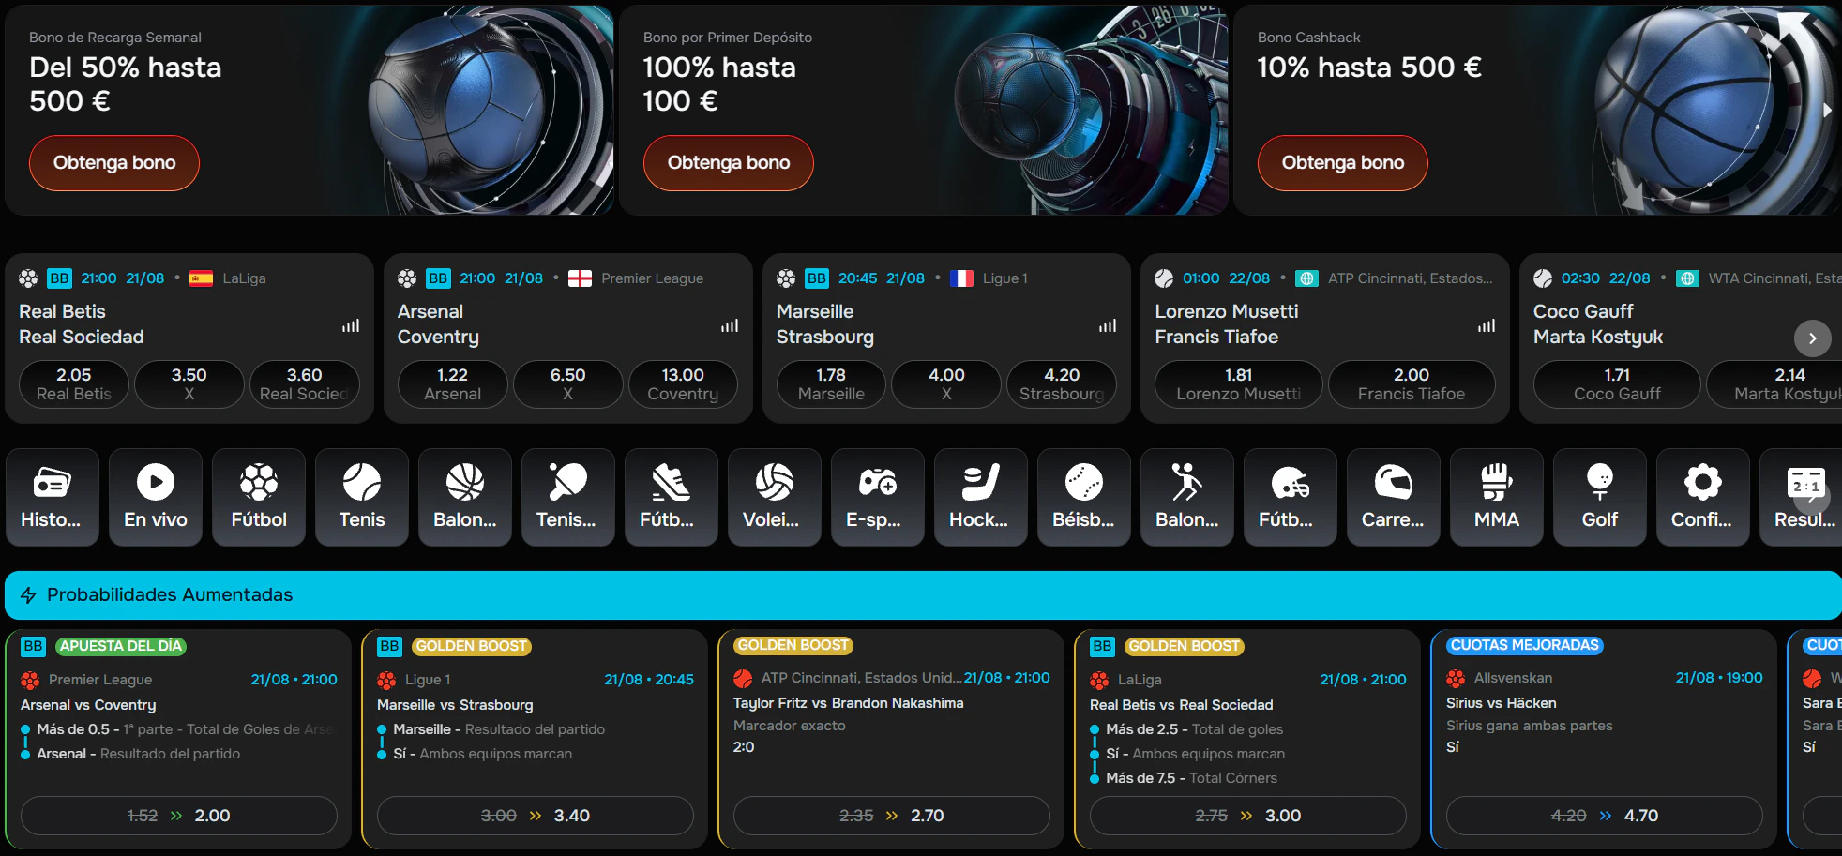This screenshot has width=1842, height=856.
Task: Click the CUOTAS MEJORADAS tag on Sirius card
Action: (1525, 645)
